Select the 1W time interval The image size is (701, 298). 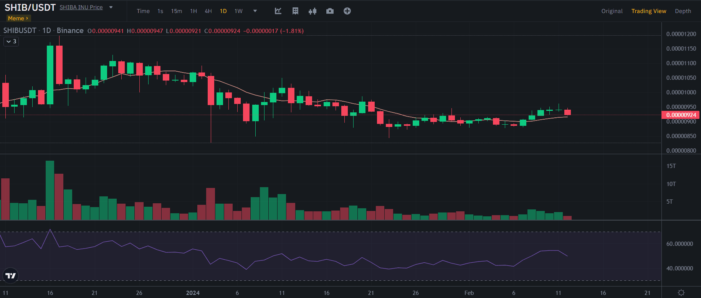(238, 11)
